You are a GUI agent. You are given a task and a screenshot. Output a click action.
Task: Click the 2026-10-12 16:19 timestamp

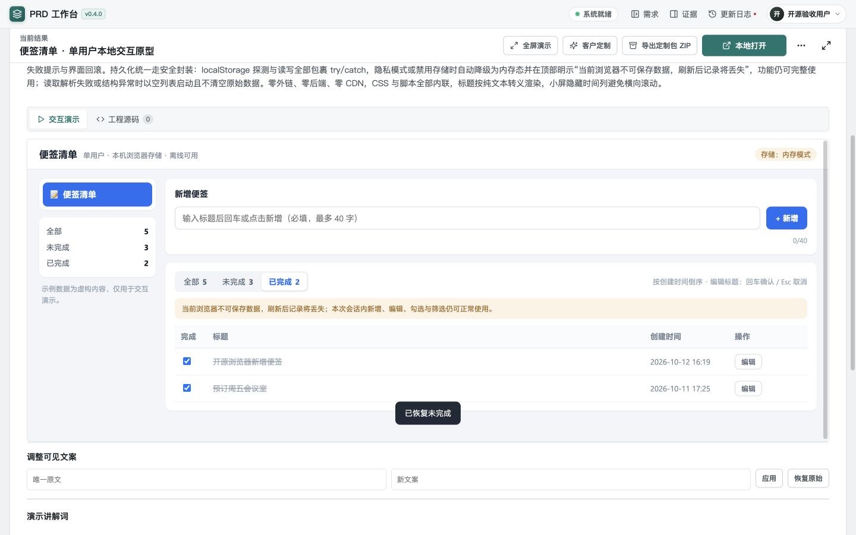click(680, 362)
